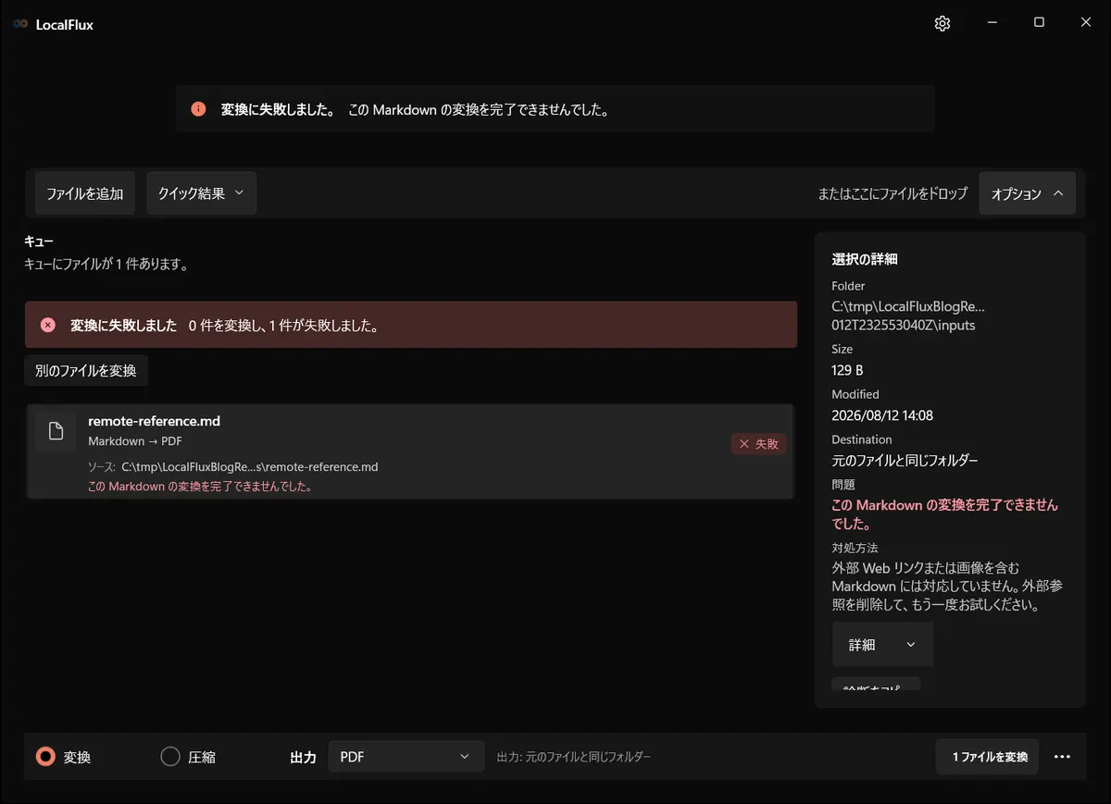Click the 129 B size value
This screenshot has height=804, width=1111.
coord(847,370)
